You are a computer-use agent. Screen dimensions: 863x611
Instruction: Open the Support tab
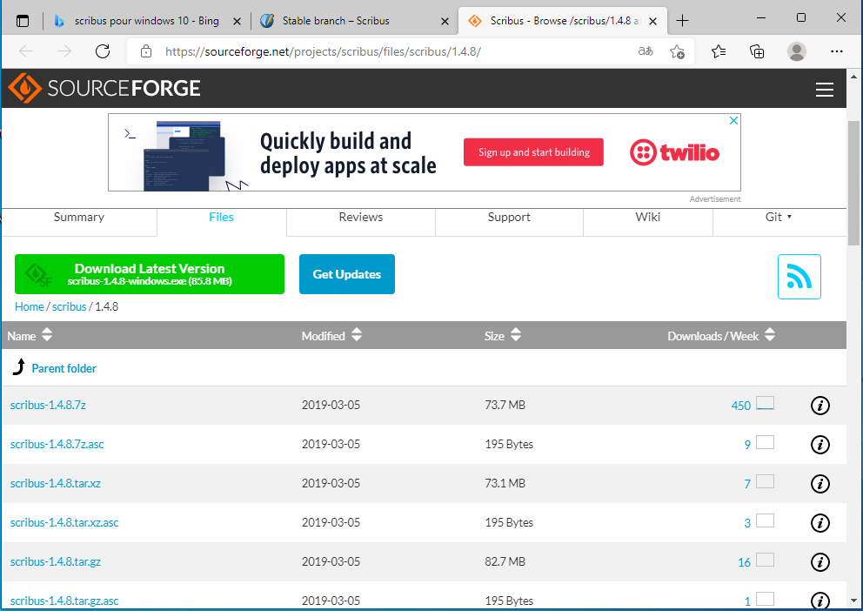[x=509, y=217]
